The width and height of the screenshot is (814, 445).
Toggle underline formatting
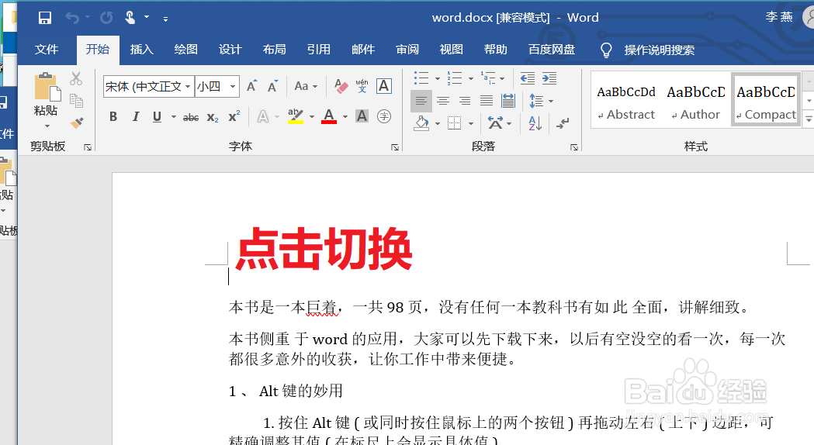(x=157, y=117)
